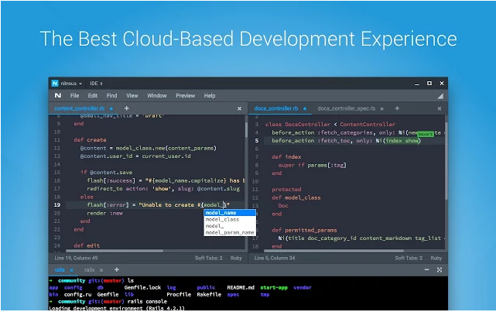Click Line 5, Column 34 status text
This screenshot has width=496, height=312.
tap(275, 259)
